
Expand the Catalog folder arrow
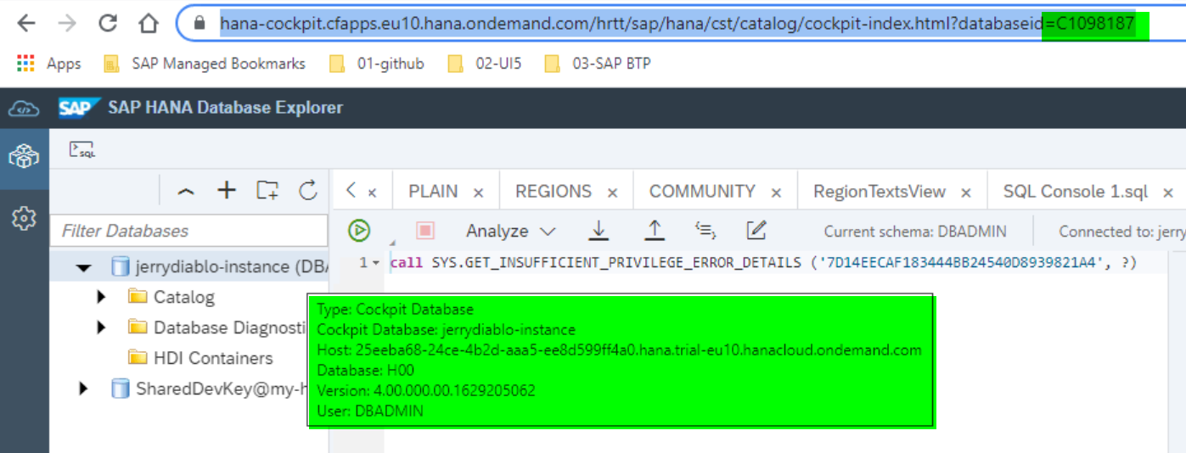click(x=102, y=297)
